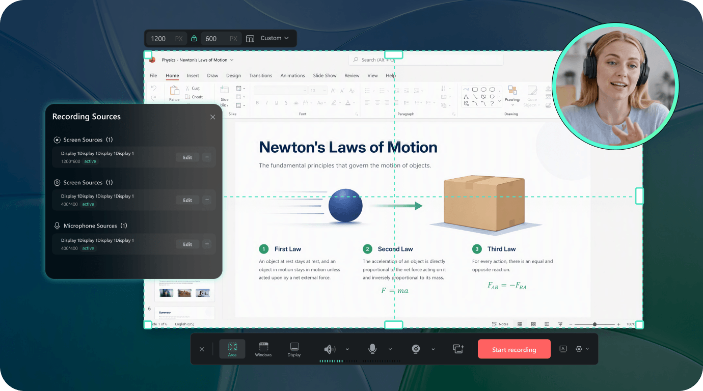Select the Summary slide thumbnail
This screenshot has height=391, width=703.
click(184, 314)
